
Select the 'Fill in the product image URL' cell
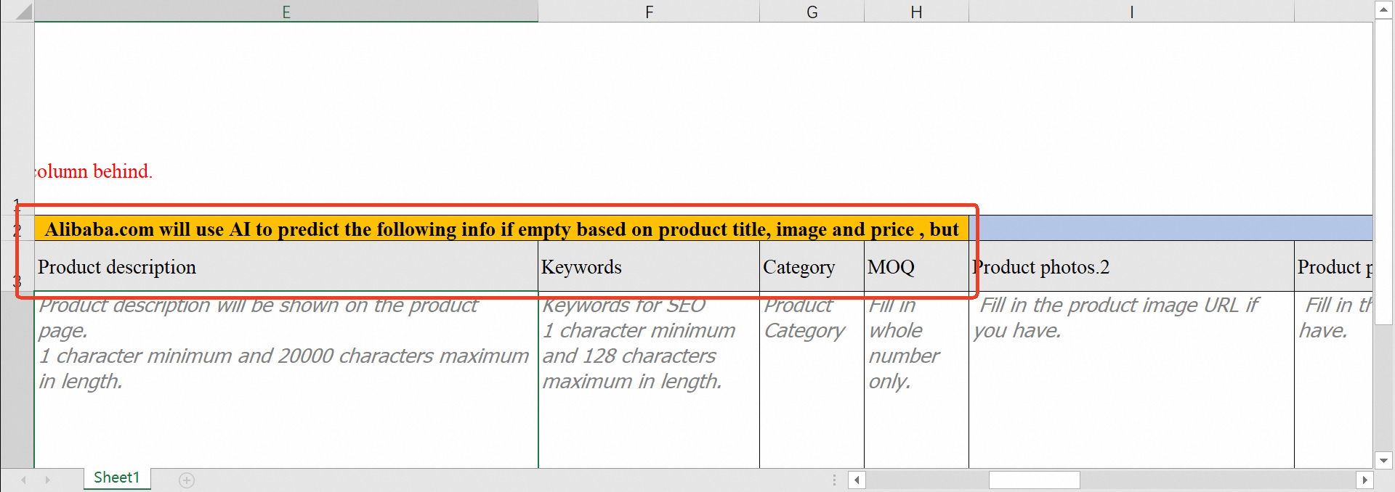1131,380
